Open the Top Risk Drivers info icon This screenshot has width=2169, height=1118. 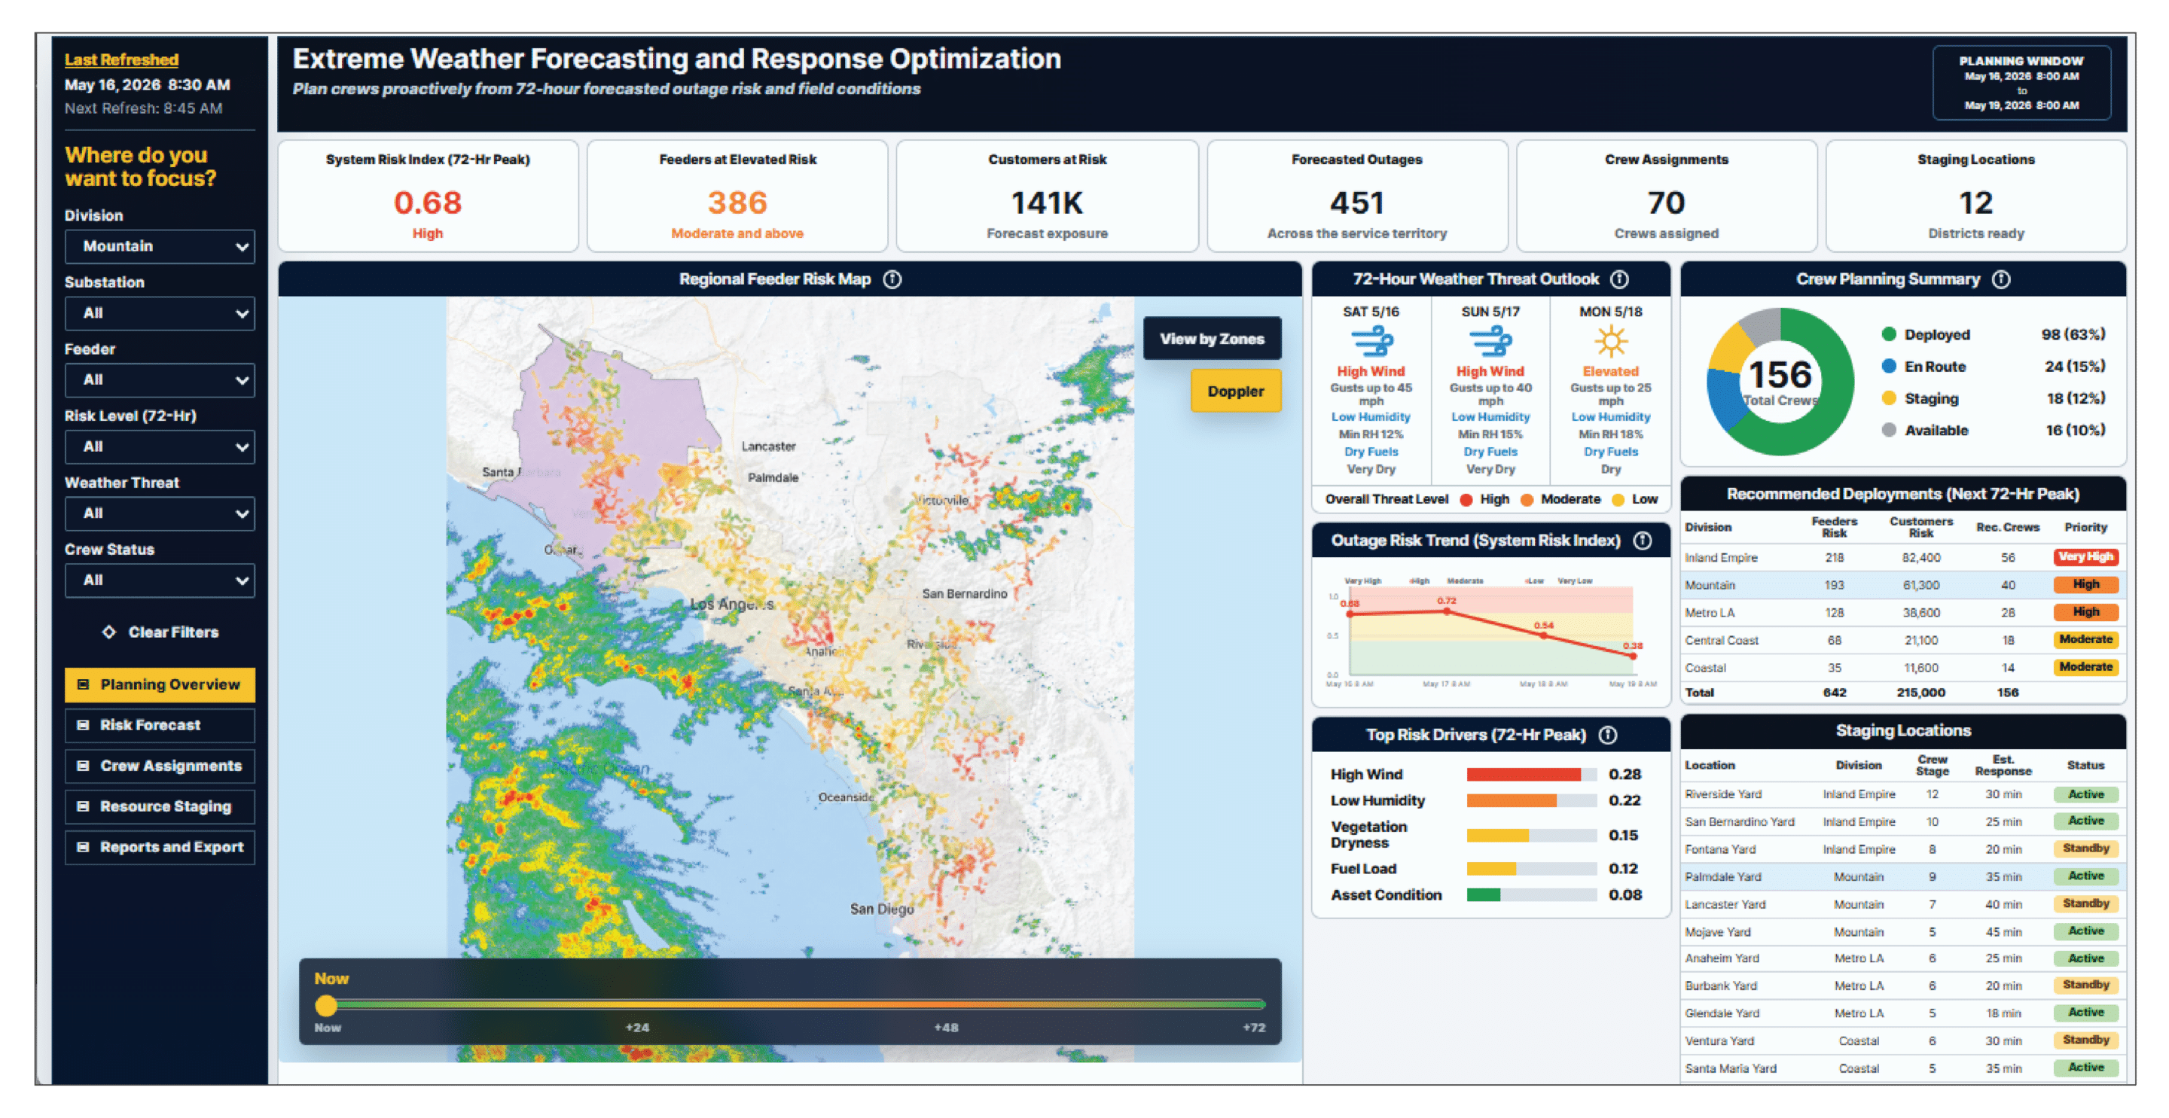point(1608,735)
